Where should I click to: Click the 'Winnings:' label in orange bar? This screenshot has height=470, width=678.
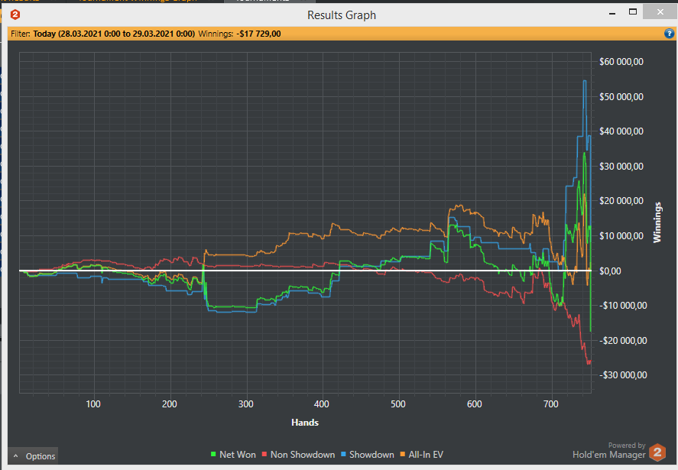[216, 34]
